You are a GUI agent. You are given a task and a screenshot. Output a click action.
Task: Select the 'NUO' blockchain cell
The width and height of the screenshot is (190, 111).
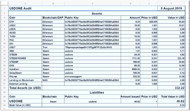tap(53, 80)
